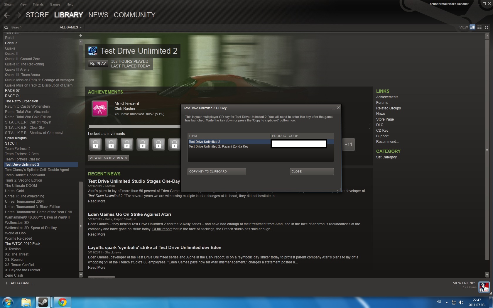
Task: Switch to the NEWS tab
Action: click(x=98, y=15)
